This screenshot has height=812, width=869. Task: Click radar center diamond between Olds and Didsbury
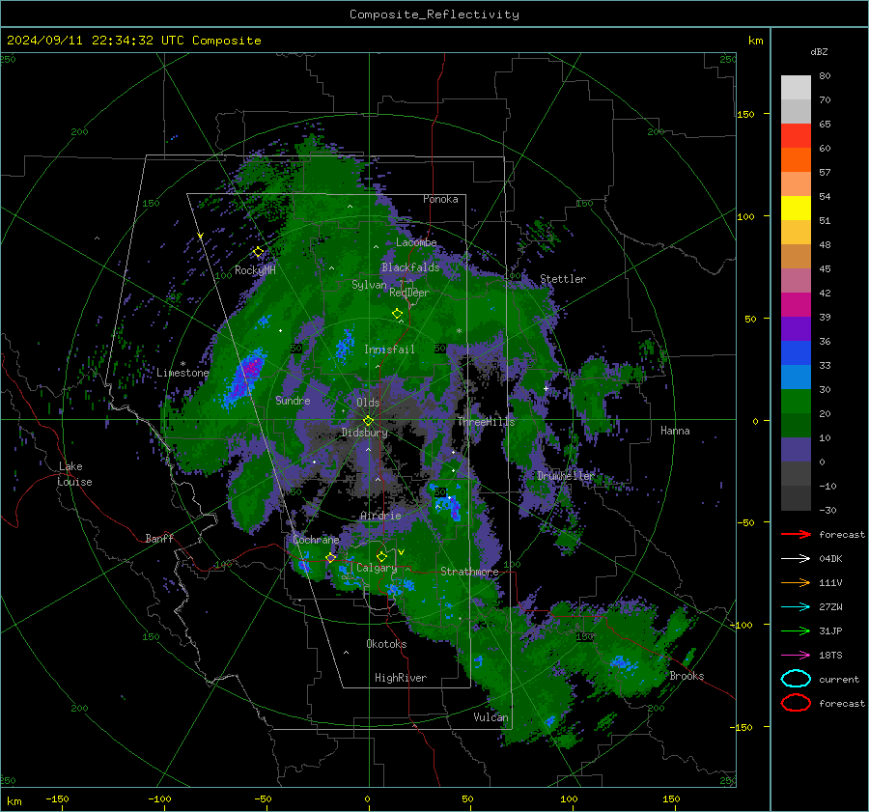point(369,421)
